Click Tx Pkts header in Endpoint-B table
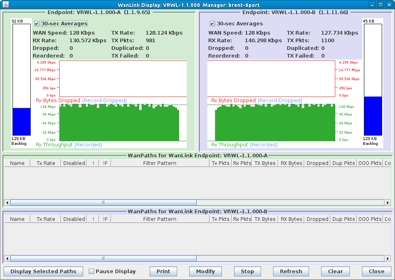This screenshot has width=395, height=280. pyautogui.click(x=220, y=219)
